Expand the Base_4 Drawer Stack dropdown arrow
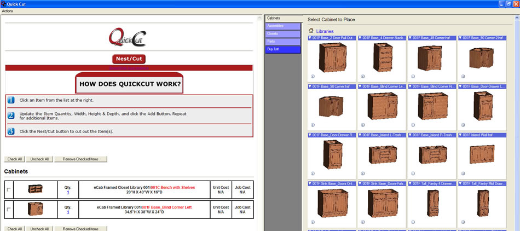The width and height of the screenshot is (520, 231). [360, 38]
